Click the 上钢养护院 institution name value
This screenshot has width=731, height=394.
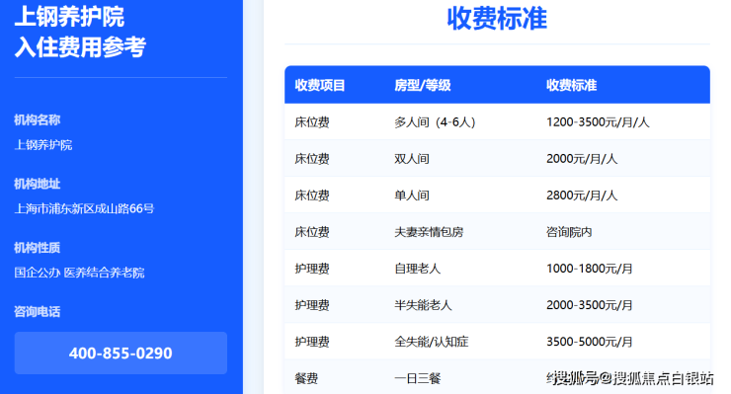click(43, 145)
